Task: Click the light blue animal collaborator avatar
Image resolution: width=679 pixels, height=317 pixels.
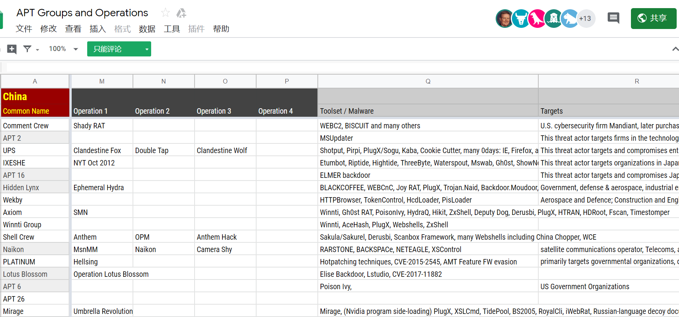Action: (x=570, y=19)
